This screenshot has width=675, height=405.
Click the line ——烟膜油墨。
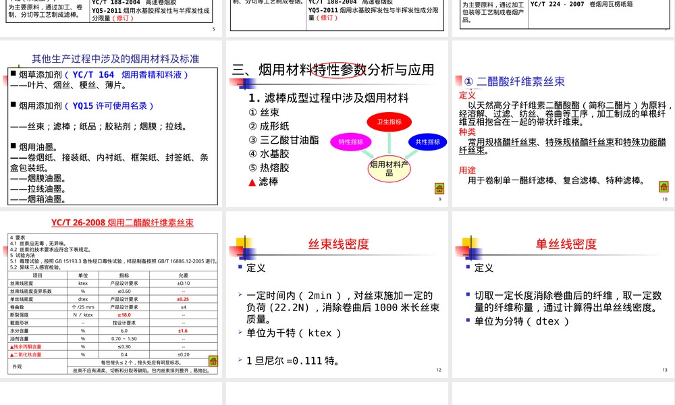point(38,178)
